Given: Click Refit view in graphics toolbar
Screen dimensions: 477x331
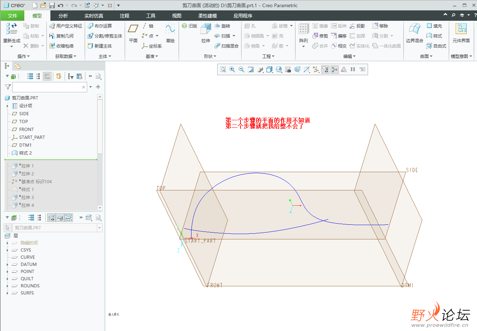Looking at the screenshot, I should [223, 69].
